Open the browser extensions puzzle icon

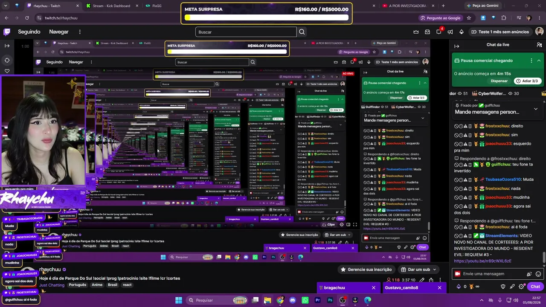pyautogui.click(x=504, y=18)
